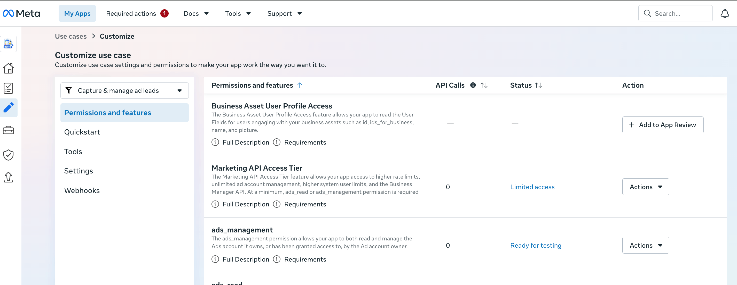Click the API Calls info icon
Image resolution: width=737 pixels, height=285 pixels.
coord(473,85)
